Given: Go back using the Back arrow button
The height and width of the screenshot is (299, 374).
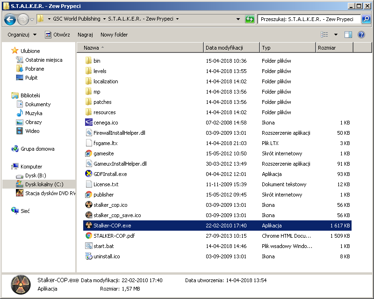Looking at the screenshot, I should [x=10, y=19].
